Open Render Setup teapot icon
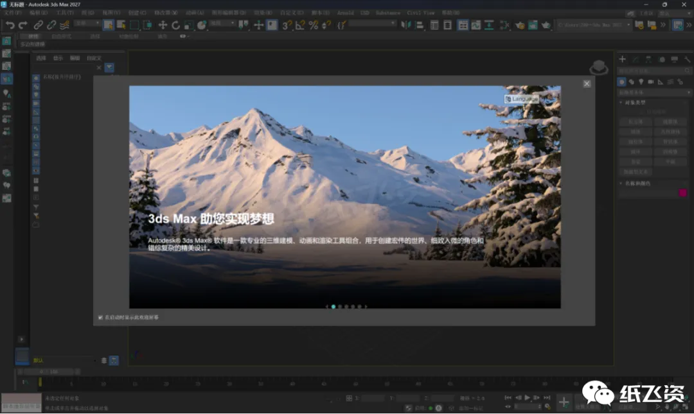This screenshot has width=694, height=414. tap(520, 25)
